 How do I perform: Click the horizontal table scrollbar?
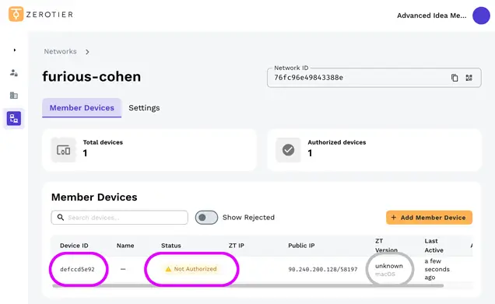247,285
